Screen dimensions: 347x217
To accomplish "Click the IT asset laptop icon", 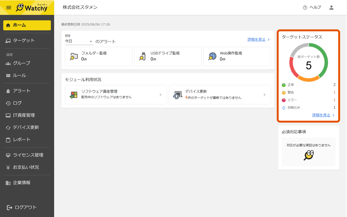I will click(8, 115).
